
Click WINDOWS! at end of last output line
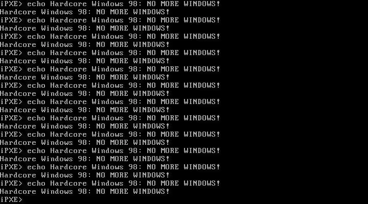pyautogui.click(x=151, y=191)
